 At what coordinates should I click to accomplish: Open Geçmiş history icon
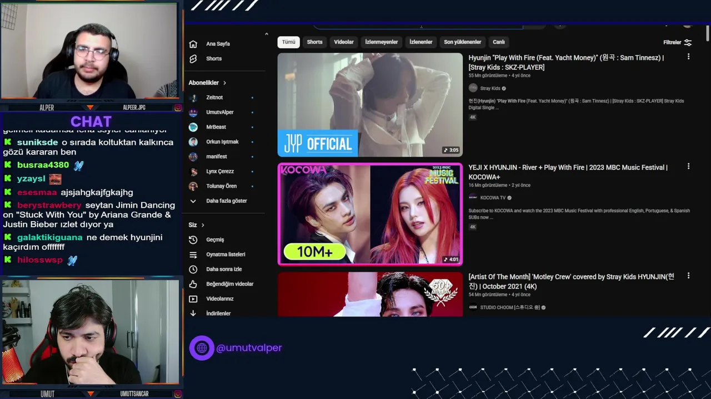click(x=193, y=240)
